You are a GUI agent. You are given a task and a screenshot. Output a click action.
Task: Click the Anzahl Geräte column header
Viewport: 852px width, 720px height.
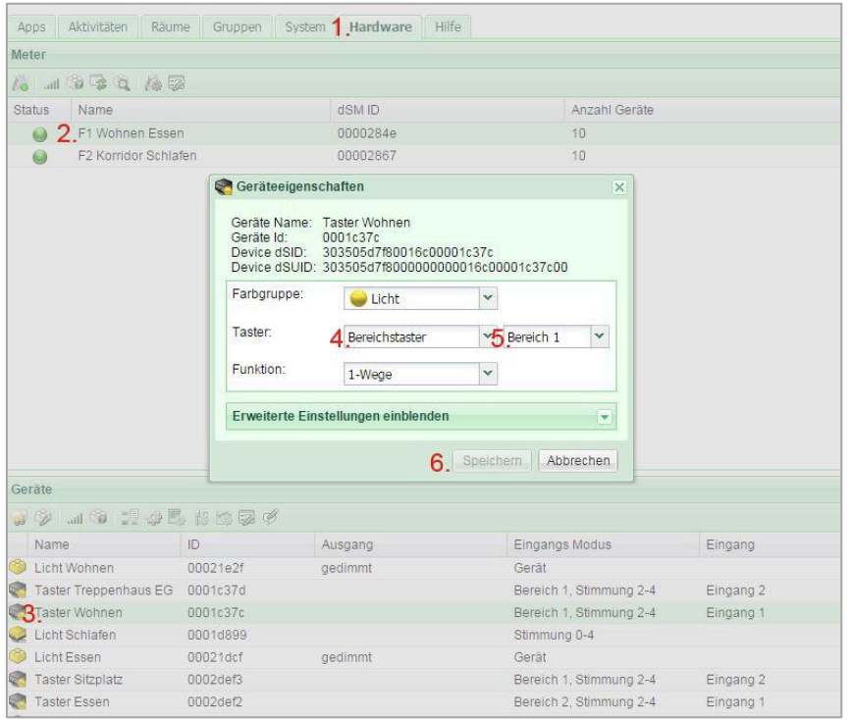point(612,111)
